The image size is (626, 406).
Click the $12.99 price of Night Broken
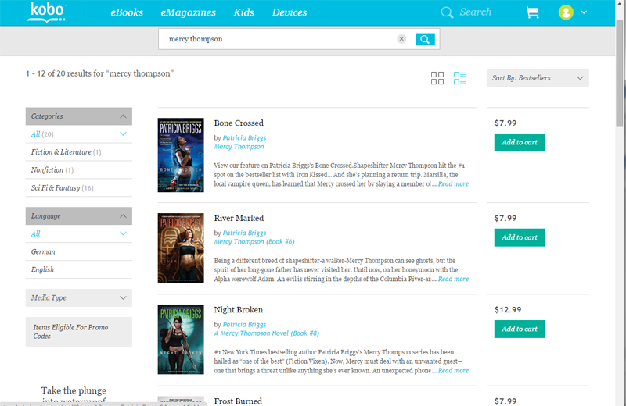[x=508, y=310]
